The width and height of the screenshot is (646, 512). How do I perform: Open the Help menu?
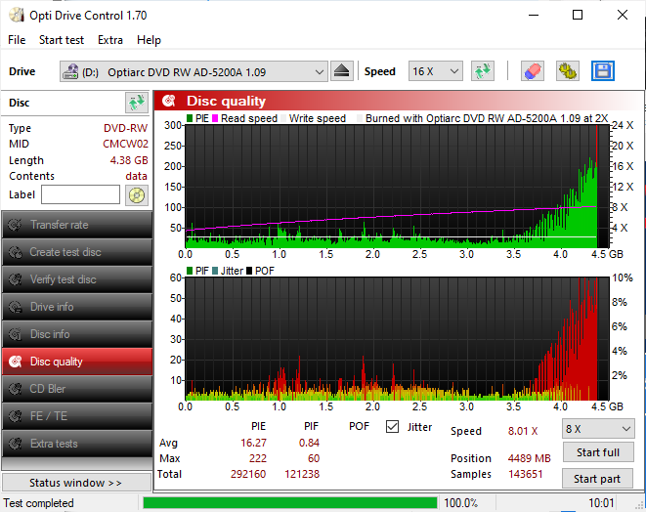pos(149,40)
